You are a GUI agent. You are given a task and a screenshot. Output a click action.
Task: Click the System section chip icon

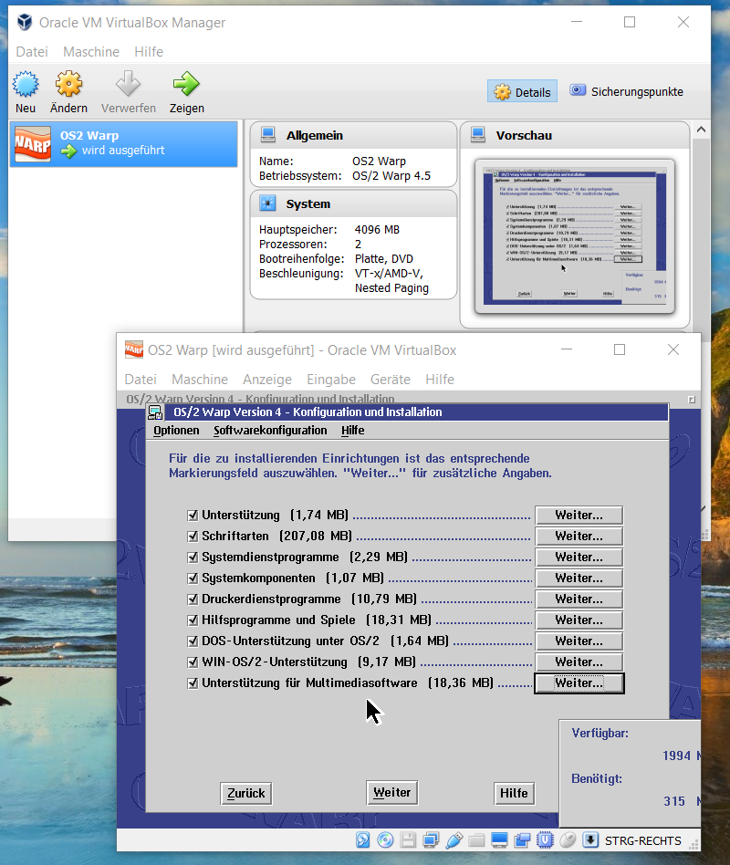(267, 203)
